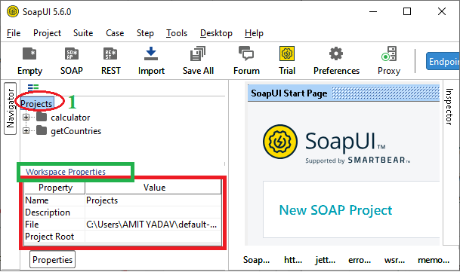Click the Properties tab button

(x=53, y=259)
